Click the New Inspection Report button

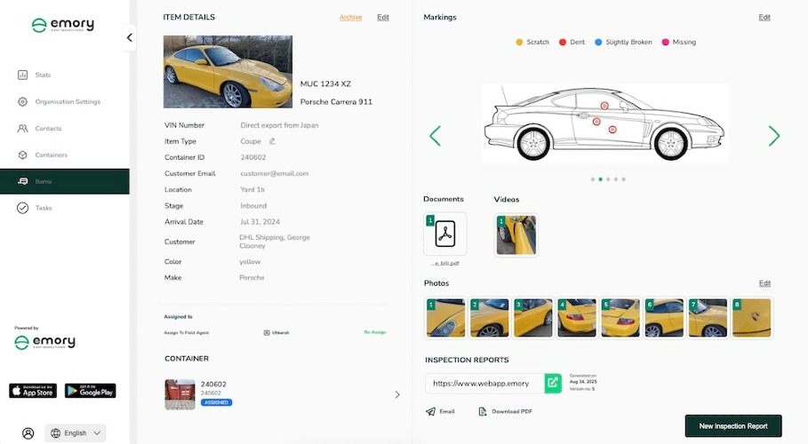tap(733, 426)
